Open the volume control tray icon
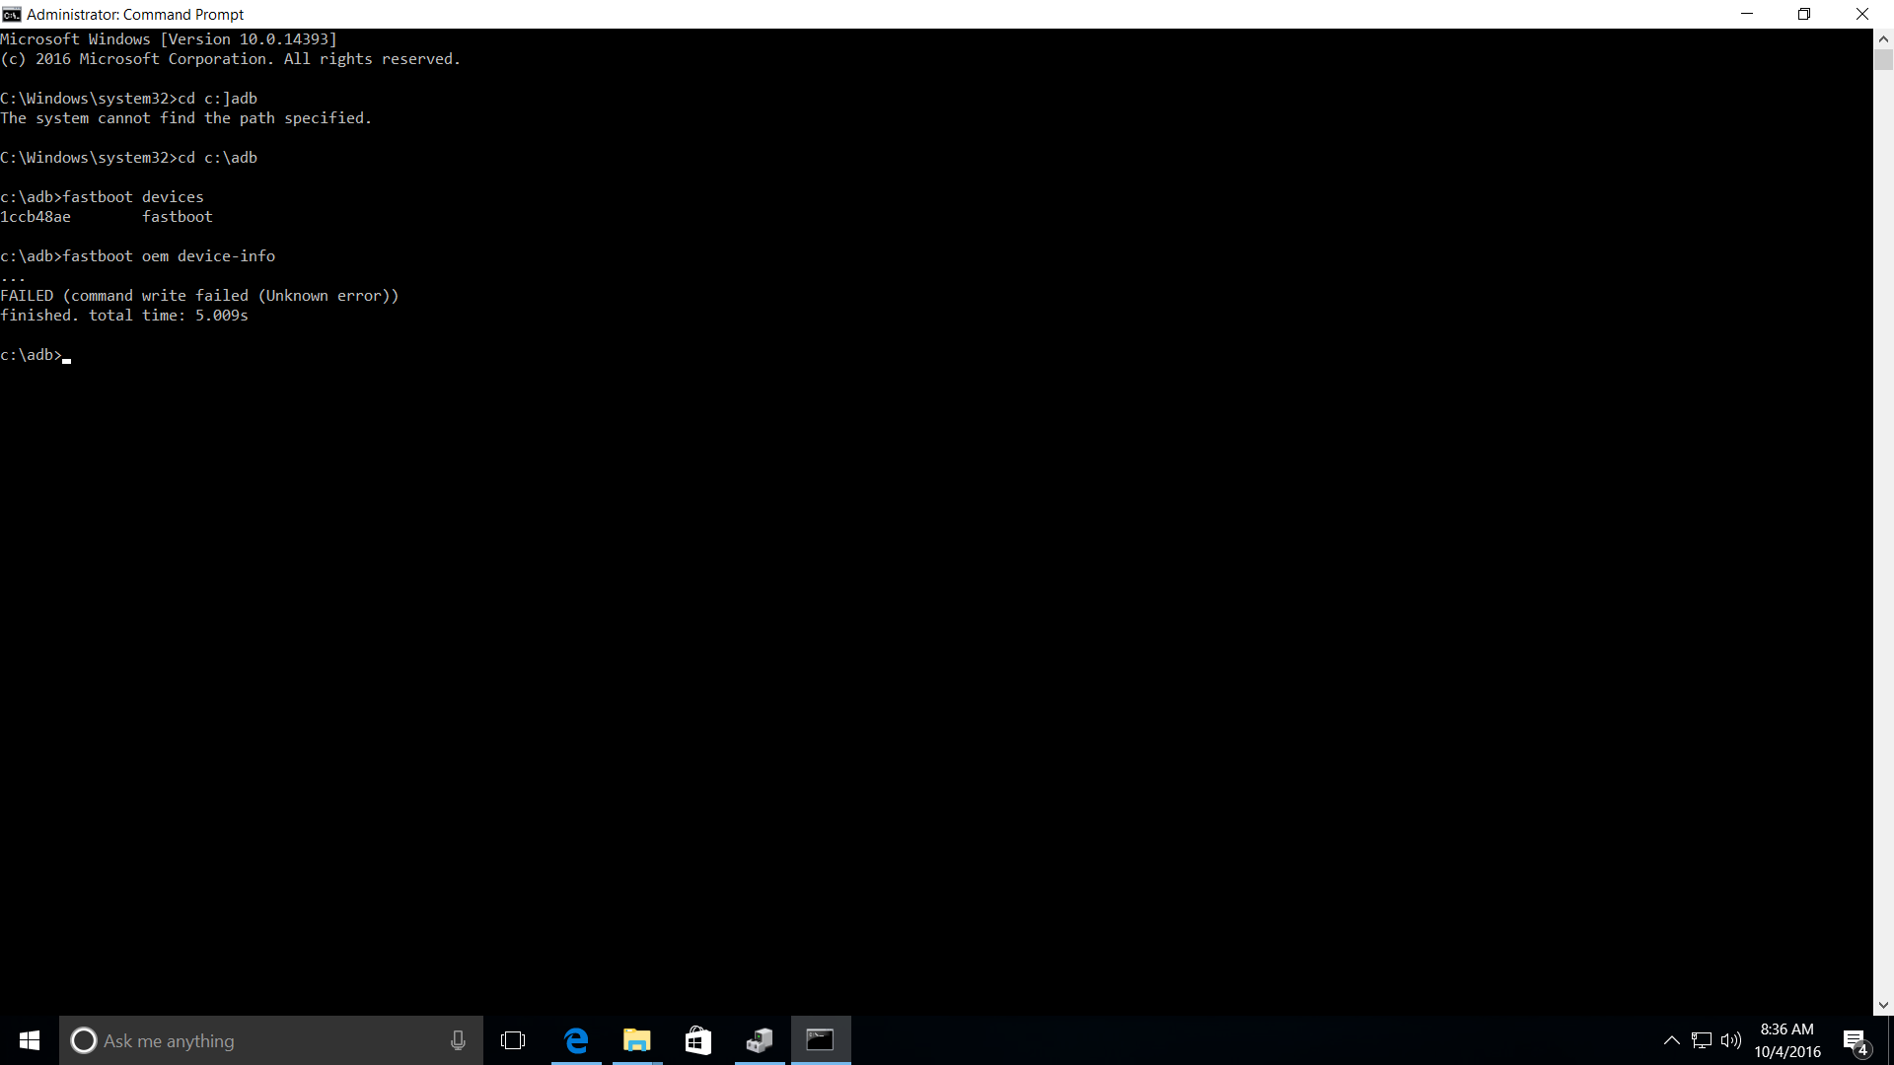 tap(1730, 1040)
